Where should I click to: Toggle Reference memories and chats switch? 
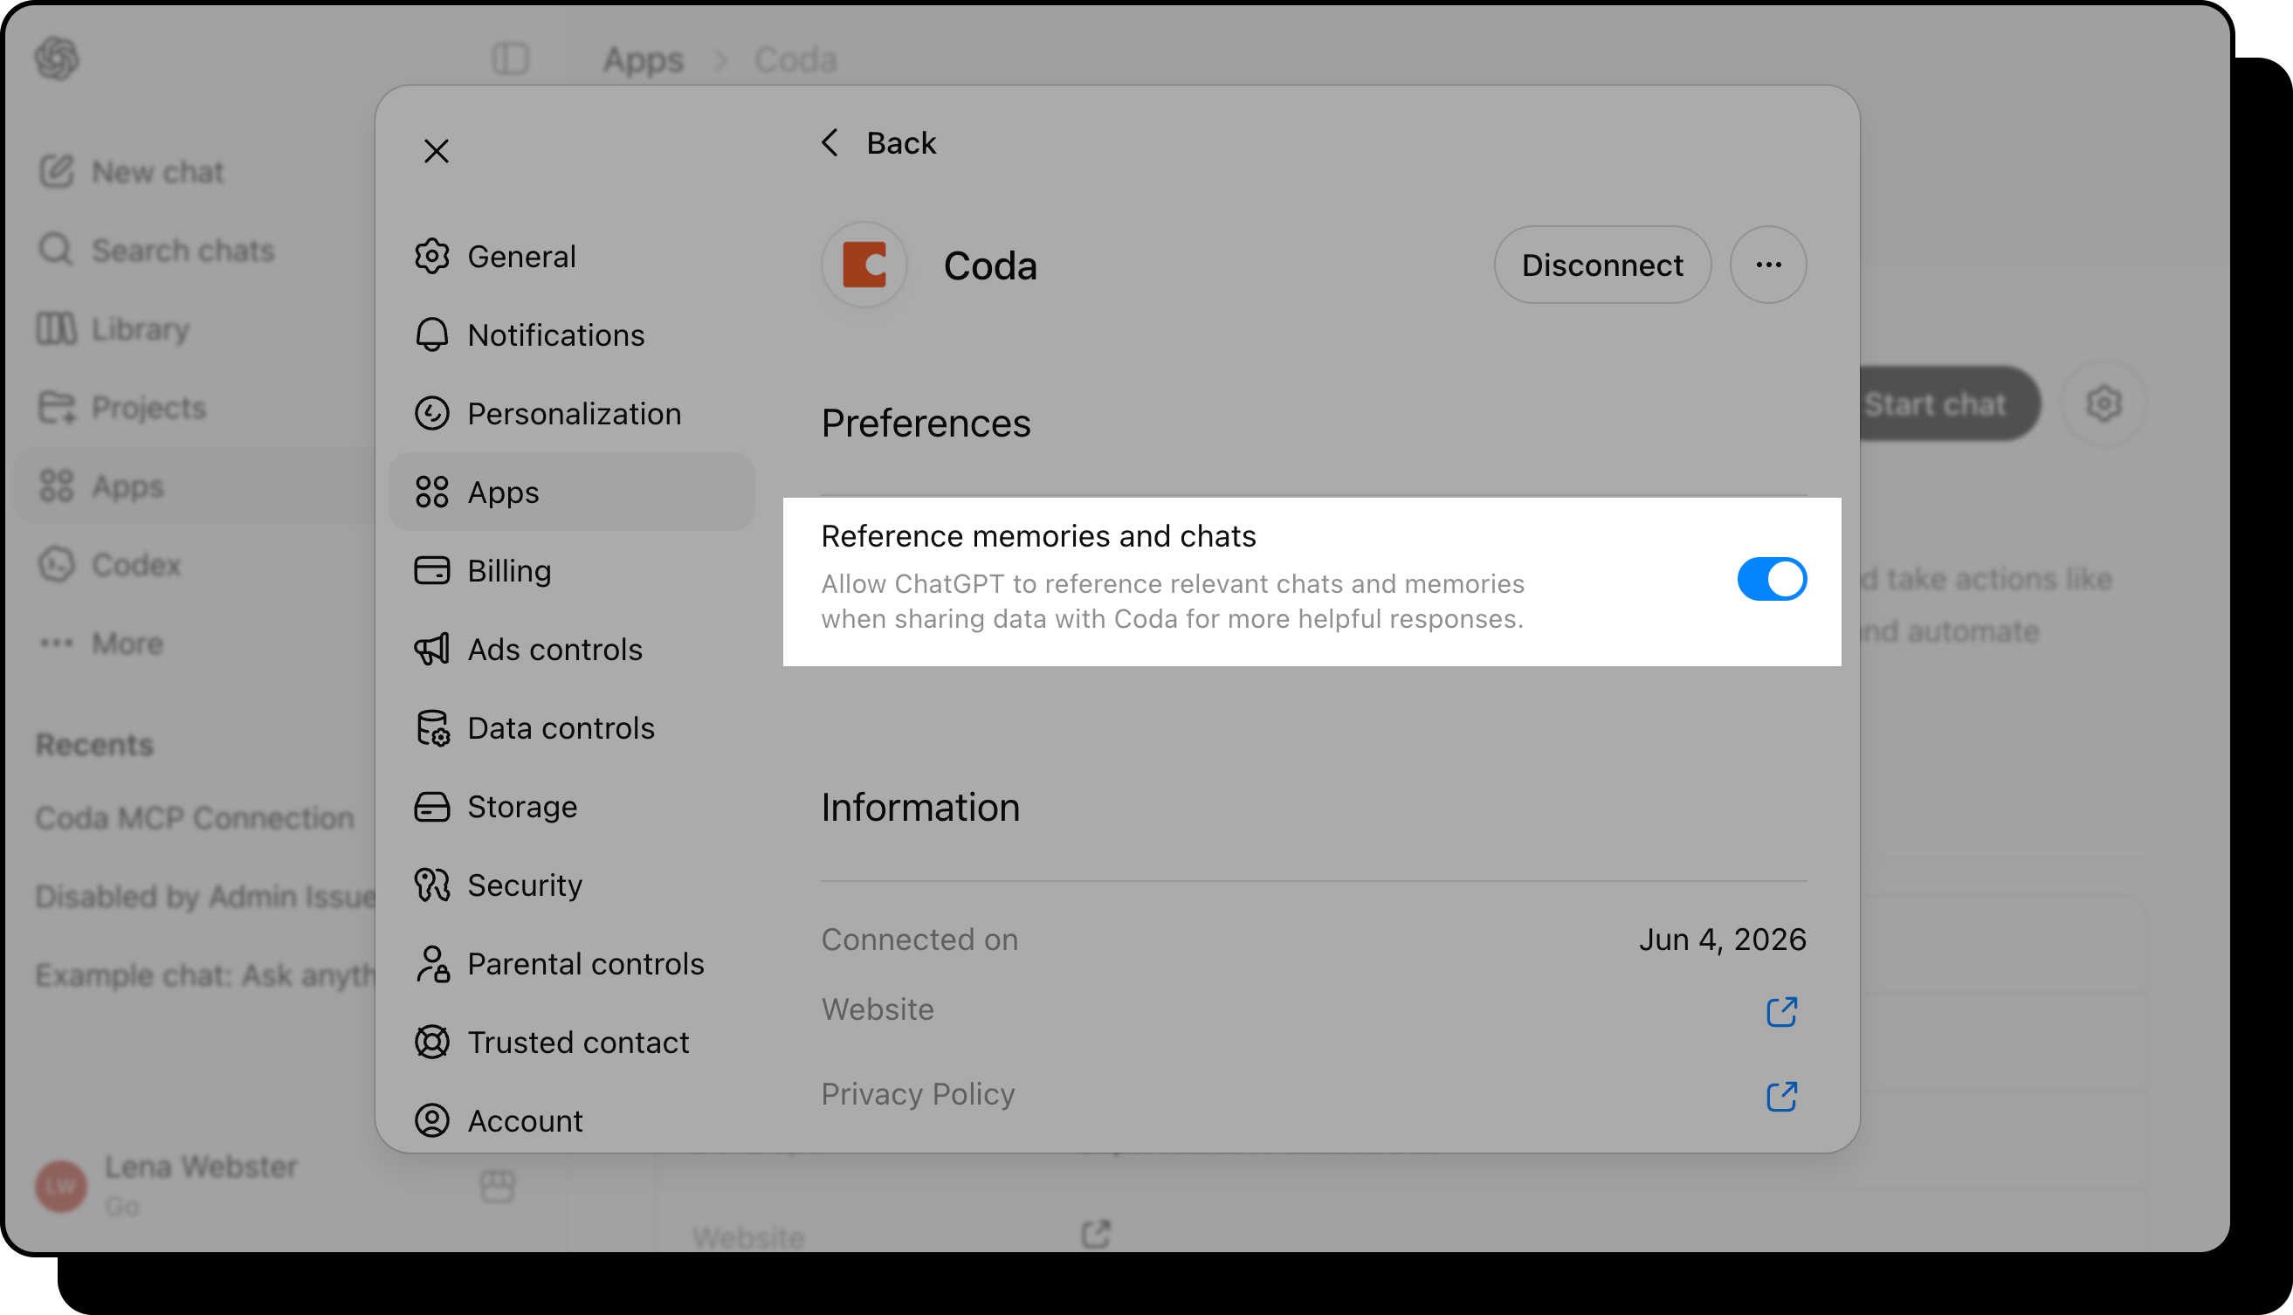tap(1771, 579)
